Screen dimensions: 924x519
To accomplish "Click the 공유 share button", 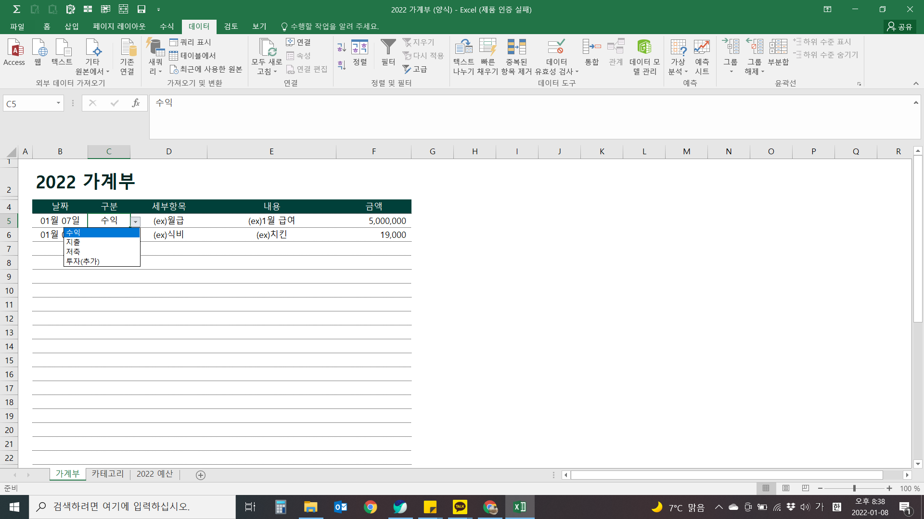I will click(899, 26).
